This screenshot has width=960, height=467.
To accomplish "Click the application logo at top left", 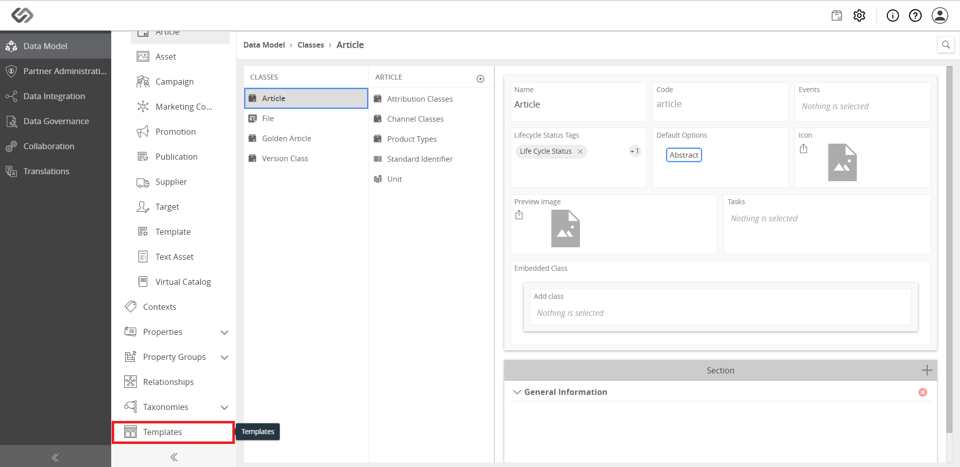I will pyautogui.click(x=23, y=16).
